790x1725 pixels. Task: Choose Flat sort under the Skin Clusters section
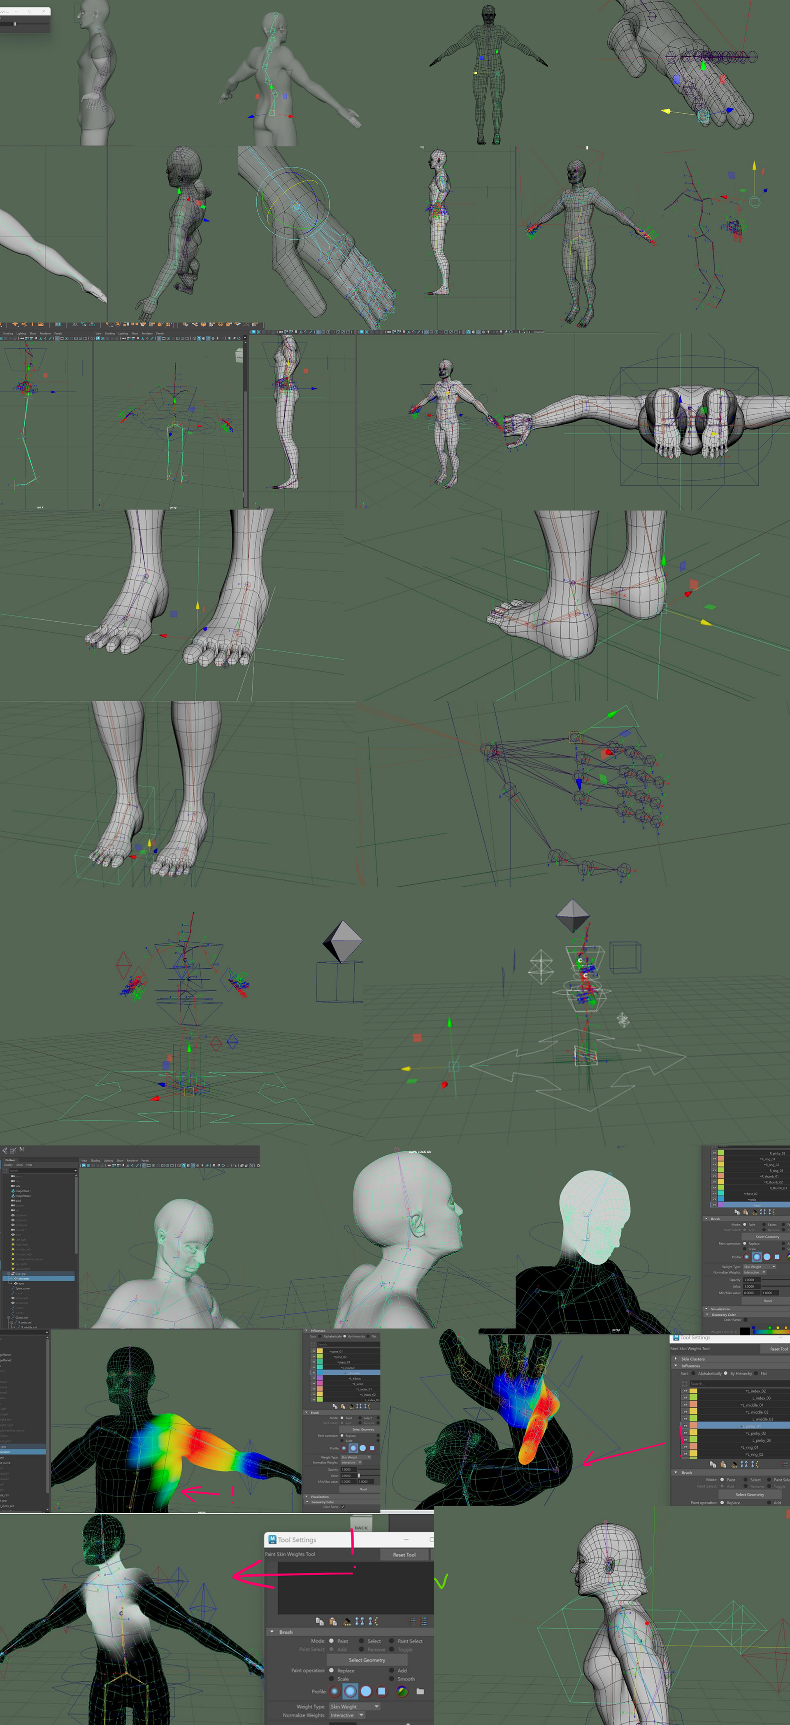tap(756, 1373)
